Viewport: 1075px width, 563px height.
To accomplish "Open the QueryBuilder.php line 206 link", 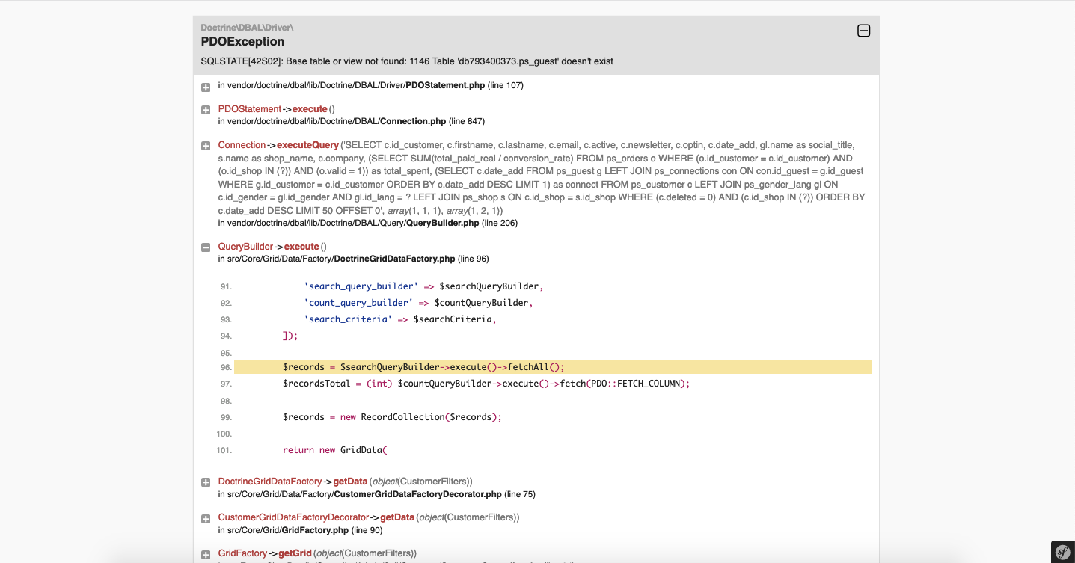I will 368,223.
